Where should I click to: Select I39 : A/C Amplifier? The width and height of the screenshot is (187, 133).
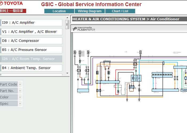tap(32, 23)
